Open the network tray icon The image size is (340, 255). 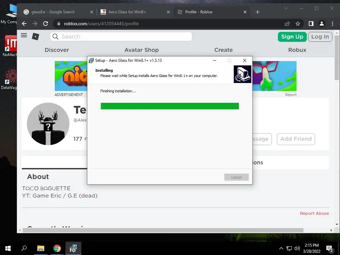pyautogui.click(x=289, y=248)
